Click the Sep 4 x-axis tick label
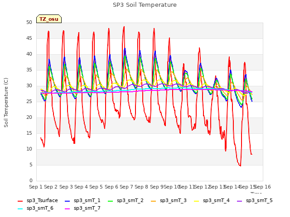The image size is (290, 217). tap(81, 187)
